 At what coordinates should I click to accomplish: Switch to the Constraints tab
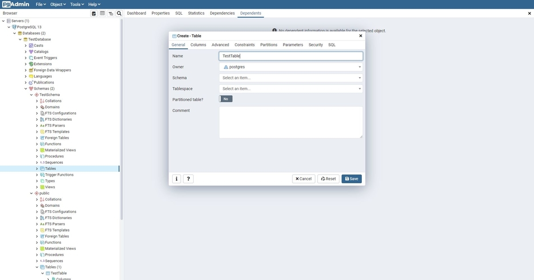point(245,45)
